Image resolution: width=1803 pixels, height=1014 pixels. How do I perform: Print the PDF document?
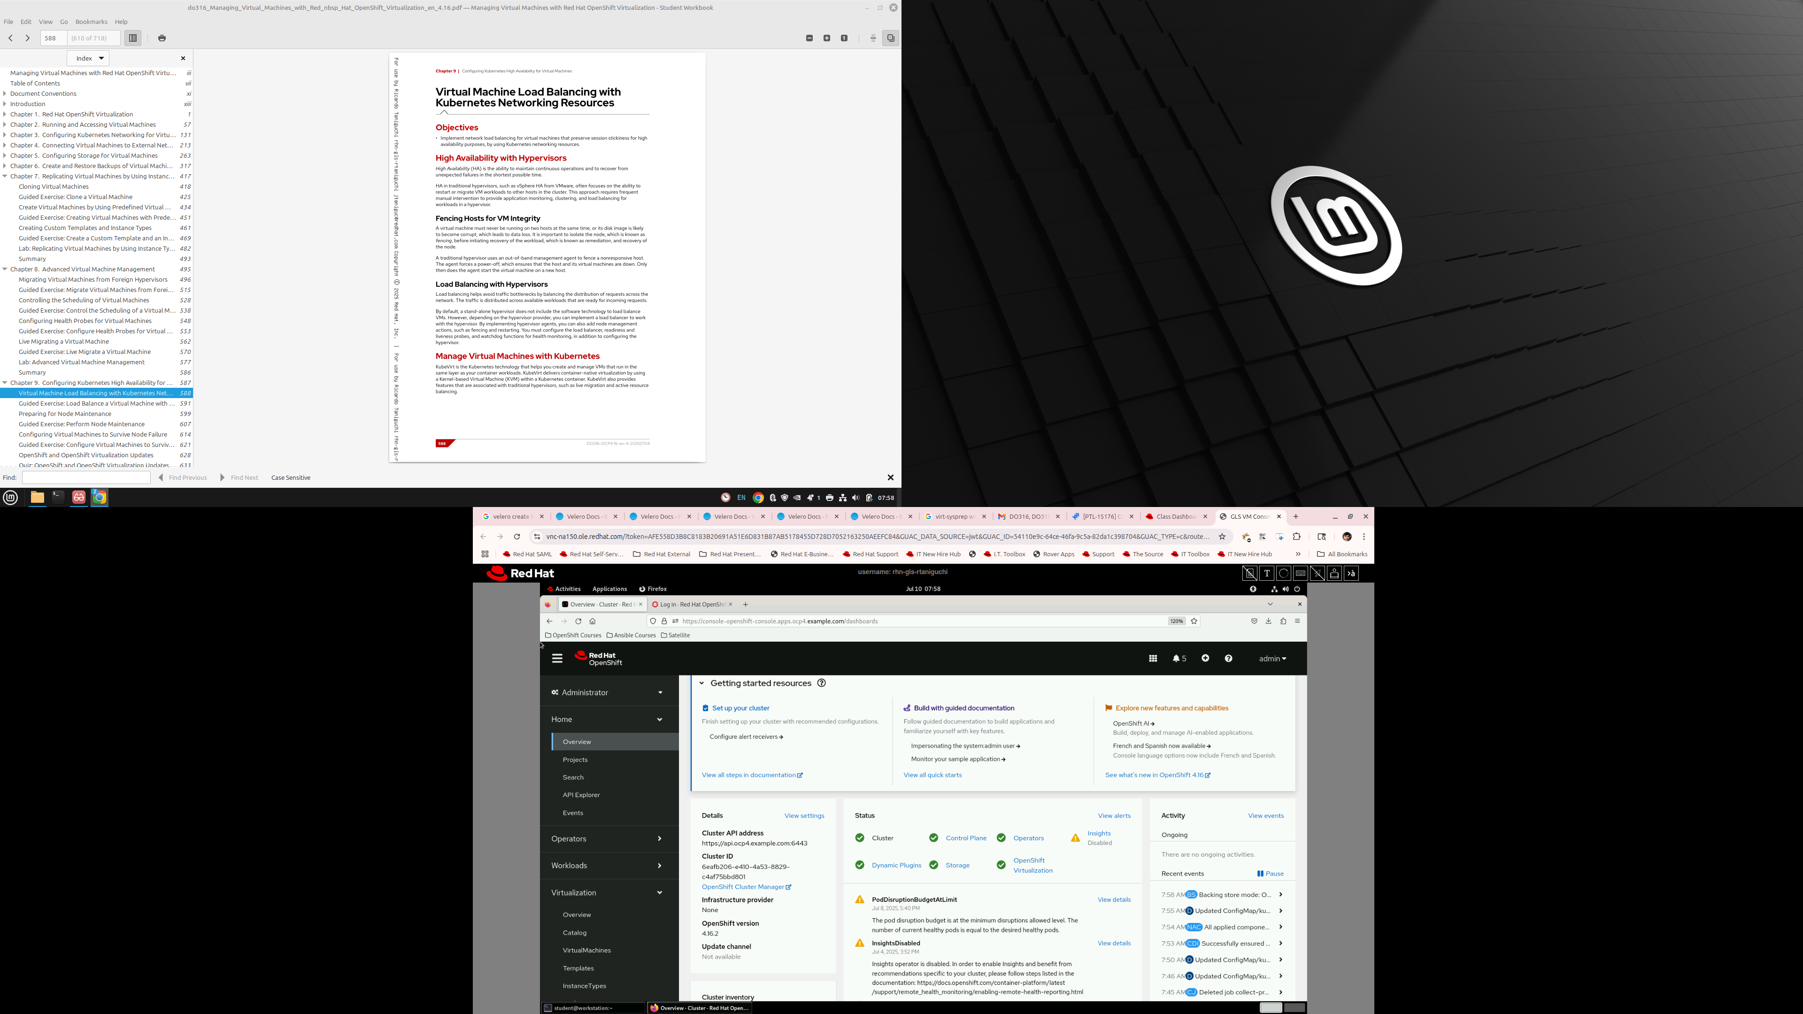click(162, 38)
